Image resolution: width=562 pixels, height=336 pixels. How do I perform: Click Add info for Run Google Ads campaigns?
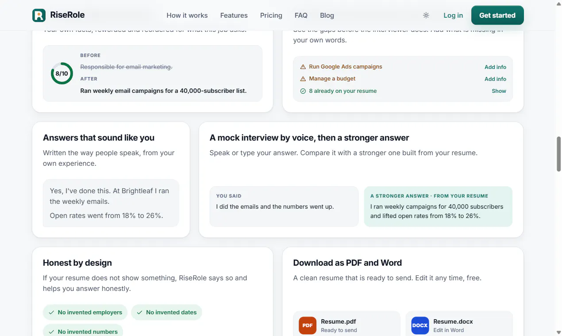(x=495, y=67)
